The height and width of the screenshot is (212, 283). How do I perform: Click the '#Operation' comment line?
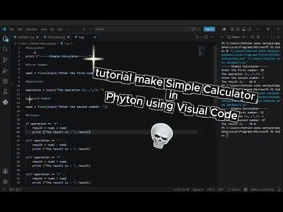pos(34,81)
